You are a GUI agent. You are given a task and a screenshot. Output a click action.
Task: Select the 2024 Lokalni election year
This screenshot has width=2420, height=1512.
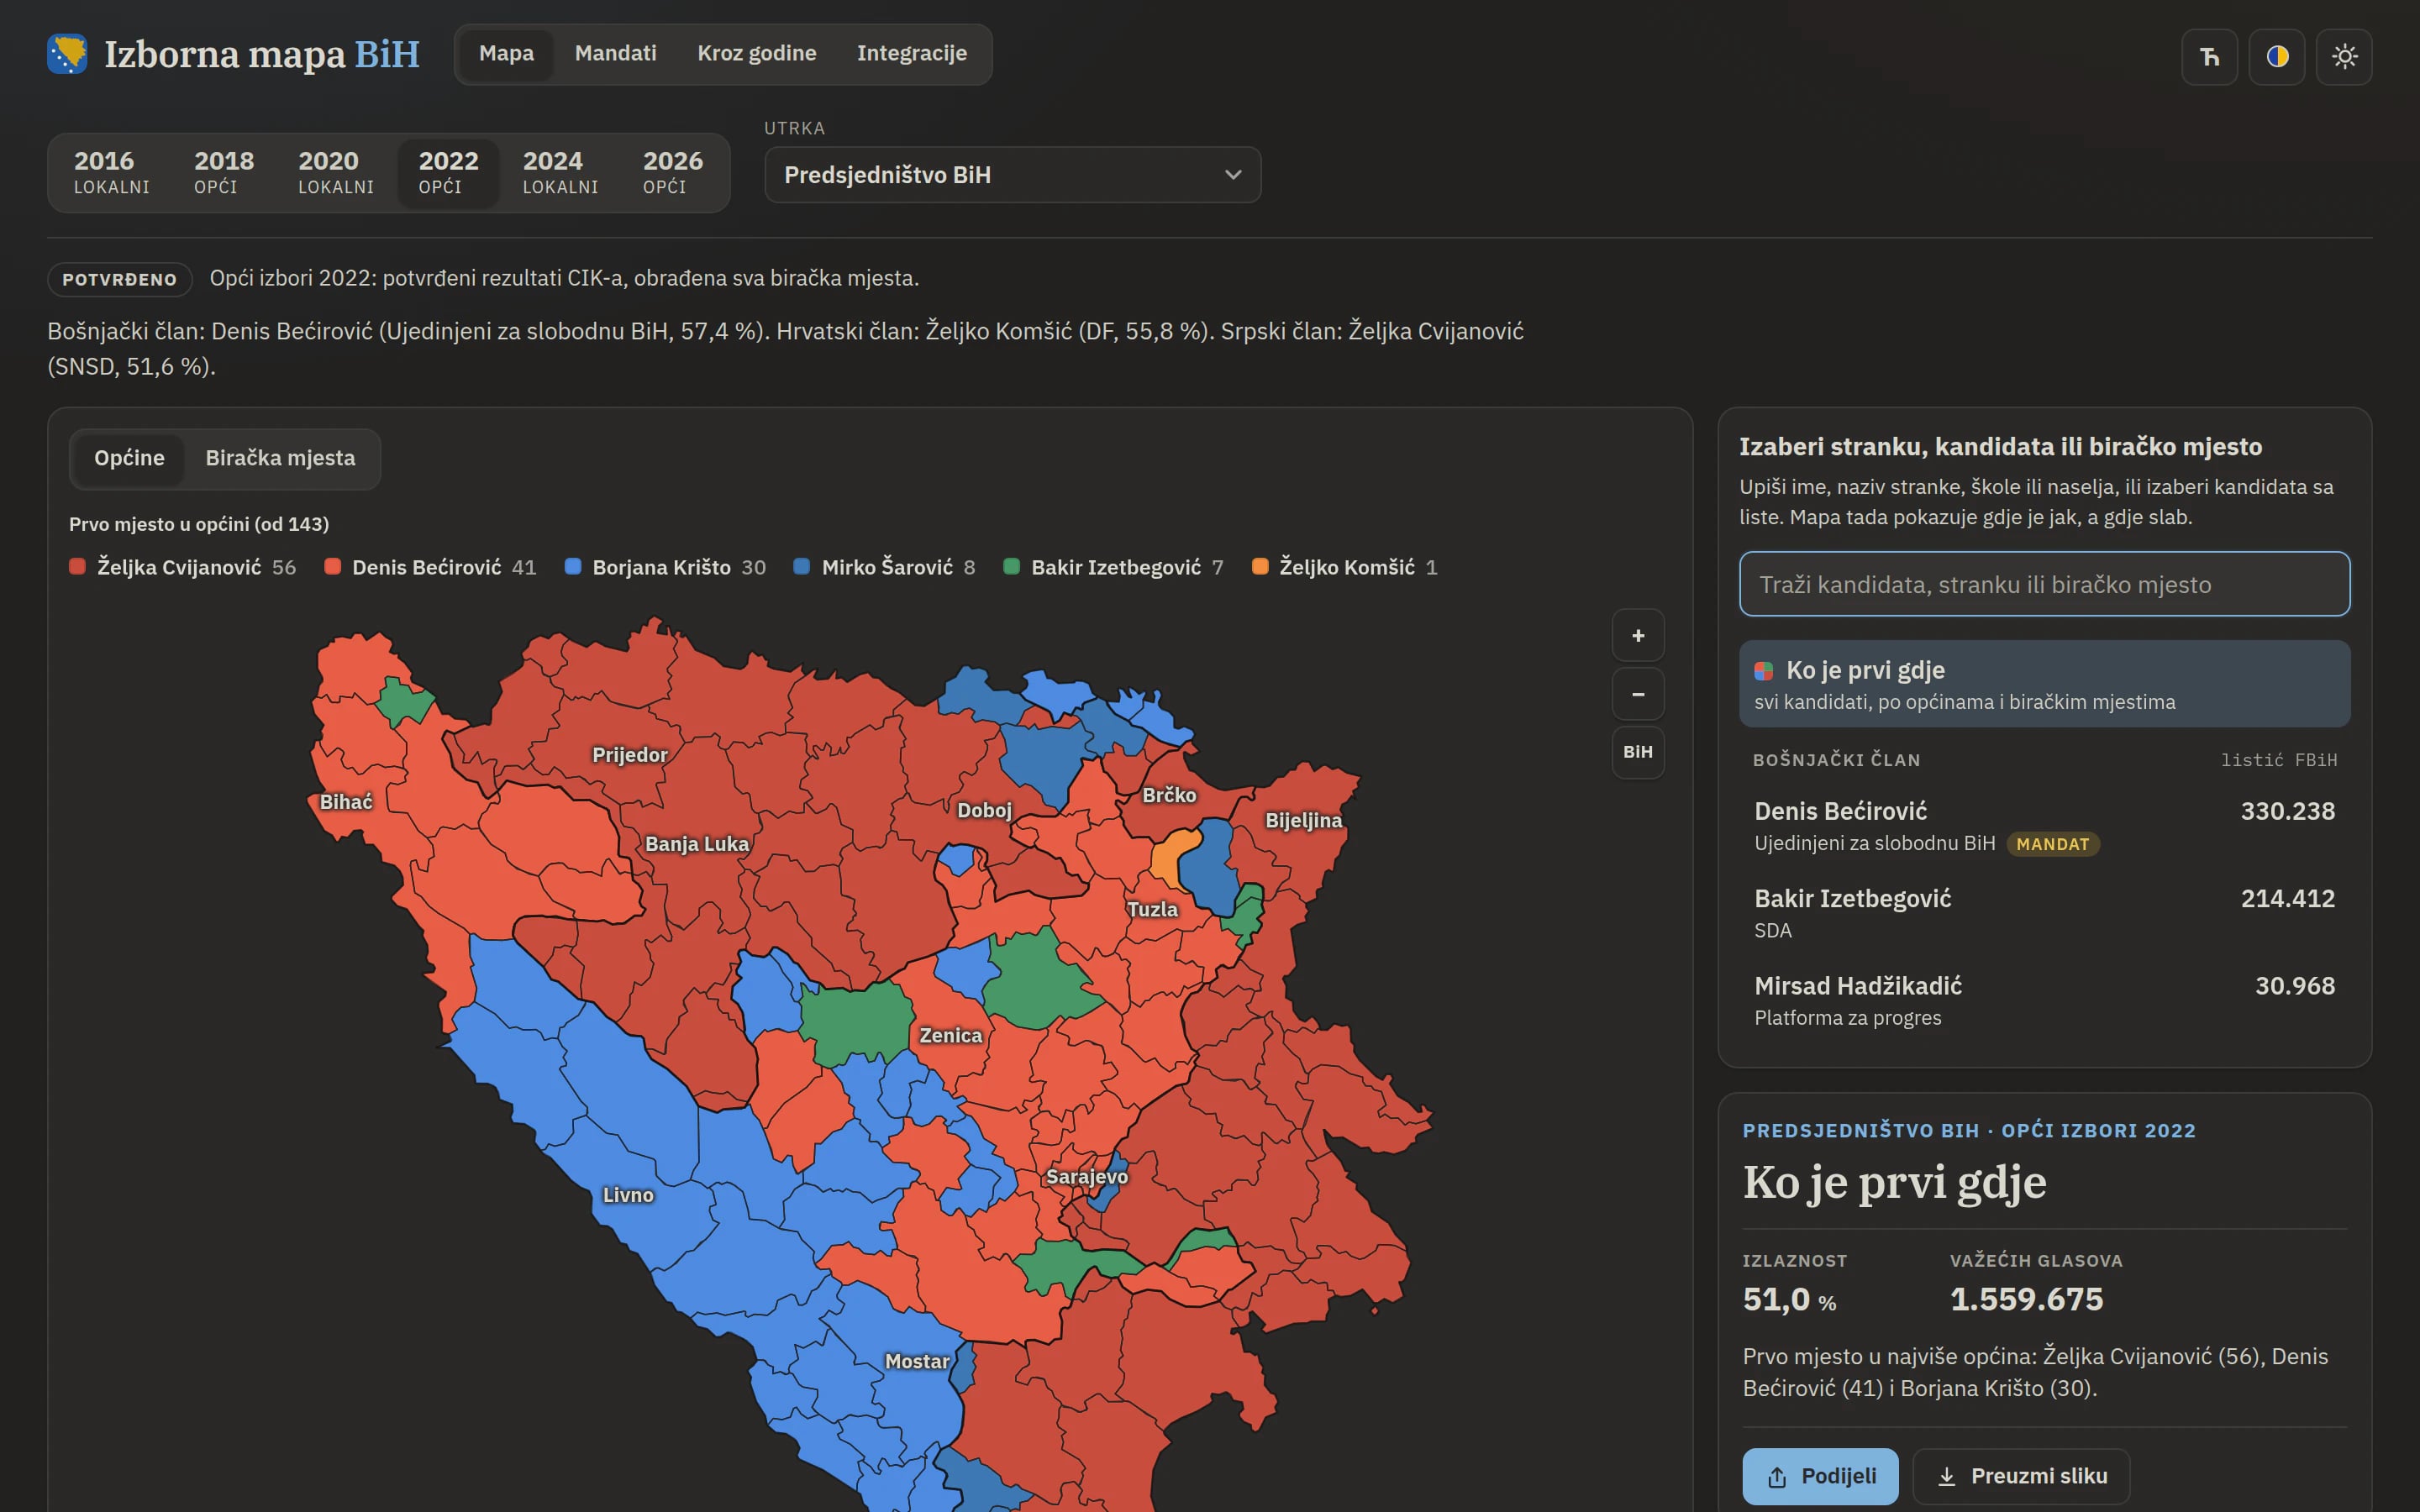tap(560, 173)
